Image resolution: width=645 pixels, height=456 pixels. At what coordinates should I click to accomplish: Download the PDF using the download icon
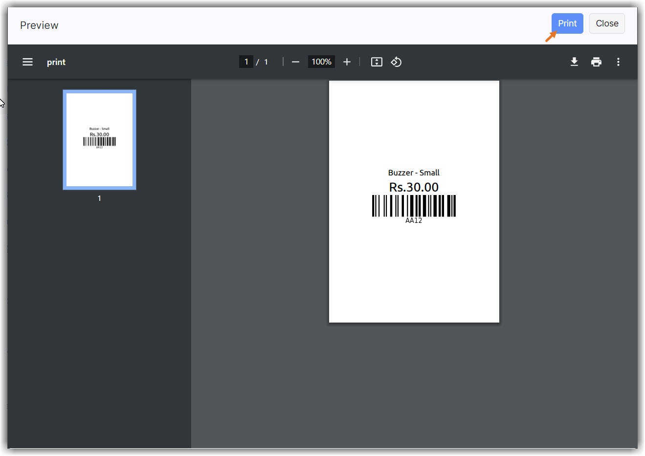click(x=574, y=62)
